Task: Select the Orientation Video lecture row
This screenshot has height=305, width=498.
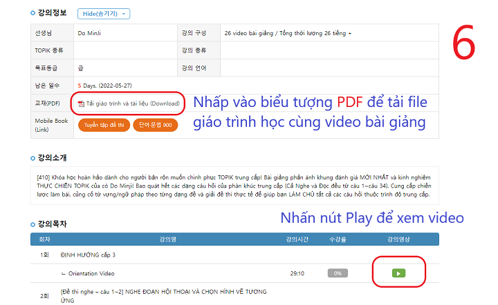Action: pos(87,273)
